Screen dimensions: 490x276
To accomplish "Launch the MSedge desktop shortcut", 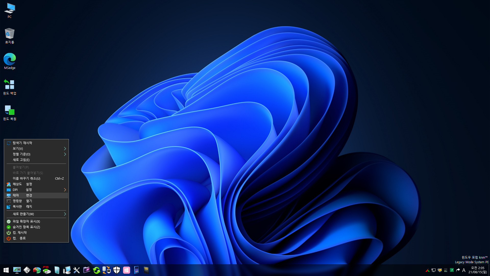I will (10, 61).
